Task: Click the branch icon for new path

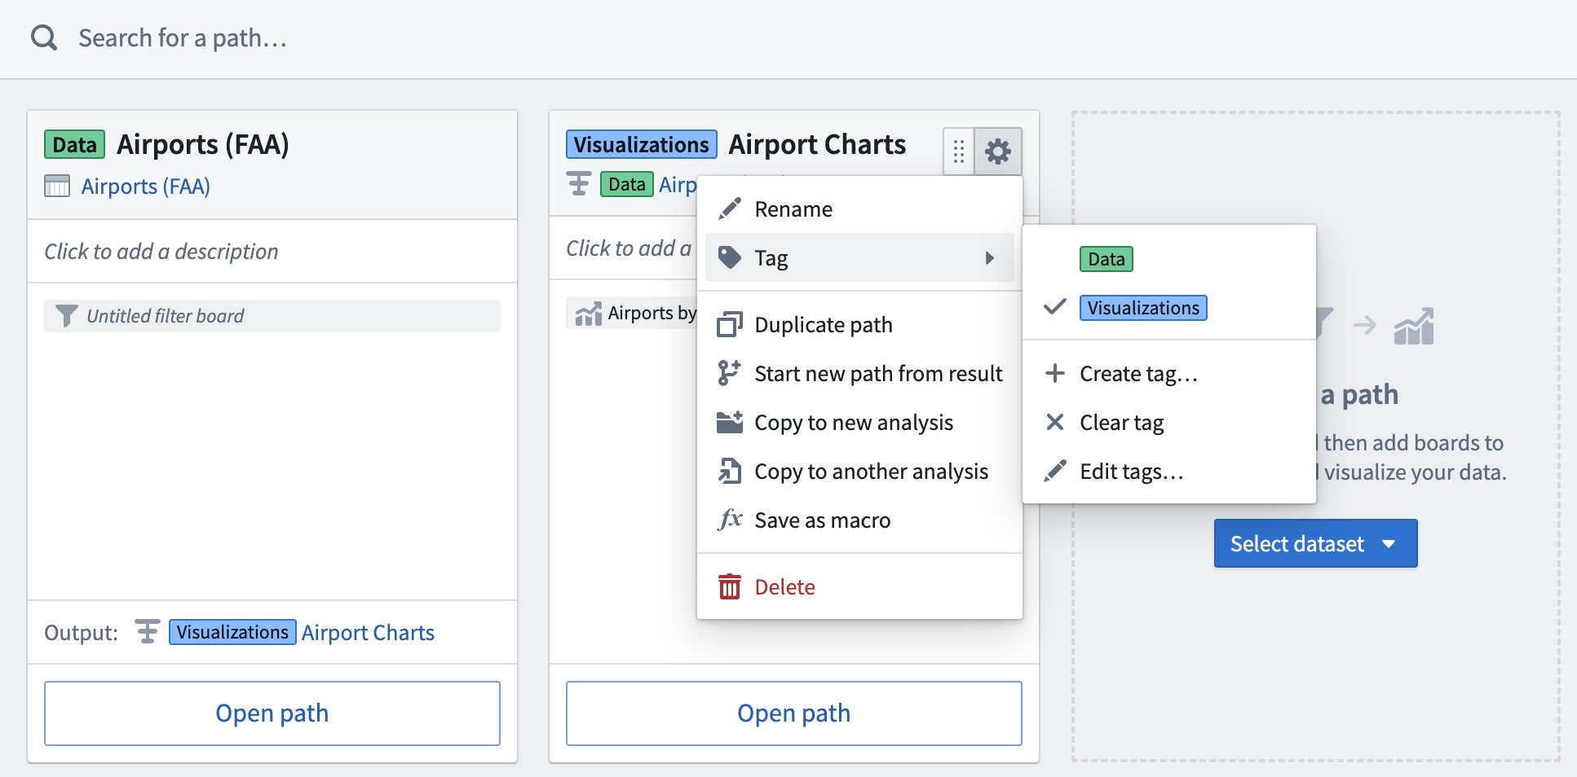Action: pos(729,373)
